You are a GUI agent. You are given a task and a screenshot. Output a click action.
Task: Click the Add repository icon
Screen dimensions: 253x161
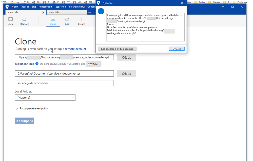67,21
